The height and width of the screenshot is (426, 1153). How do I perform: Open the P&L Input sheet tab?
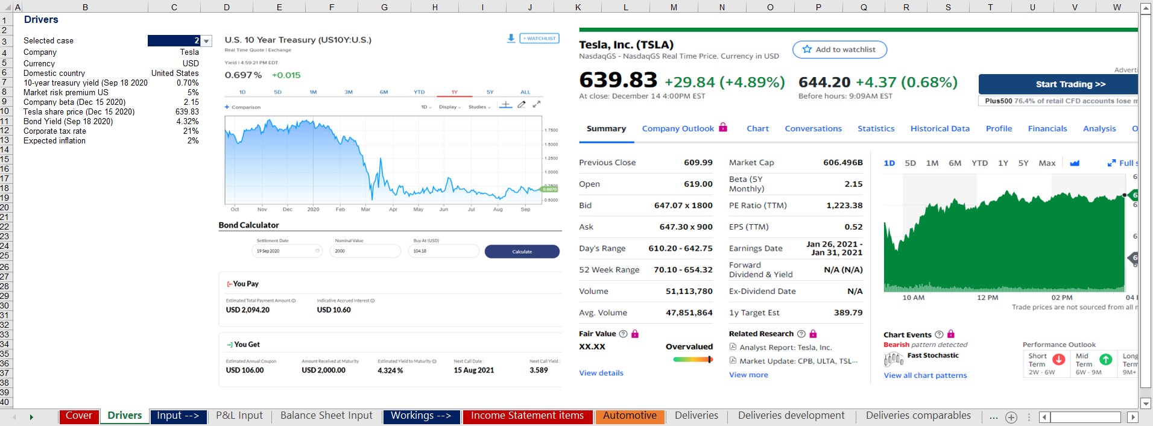(239, 416)
